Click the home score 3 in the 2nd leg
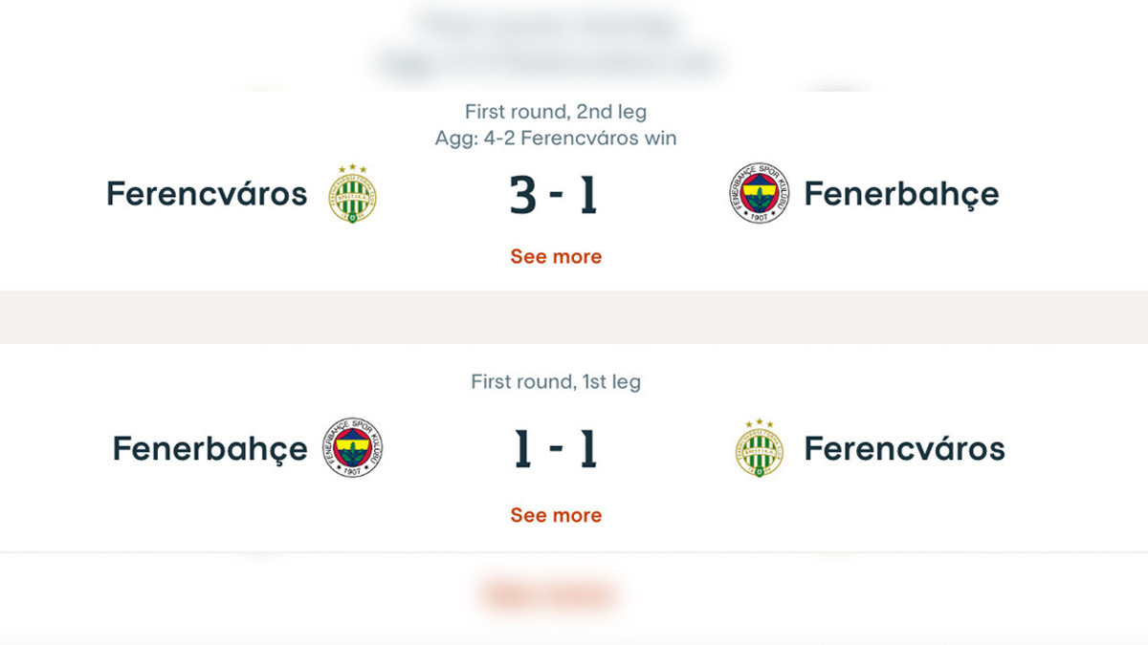 pos(522,194)
